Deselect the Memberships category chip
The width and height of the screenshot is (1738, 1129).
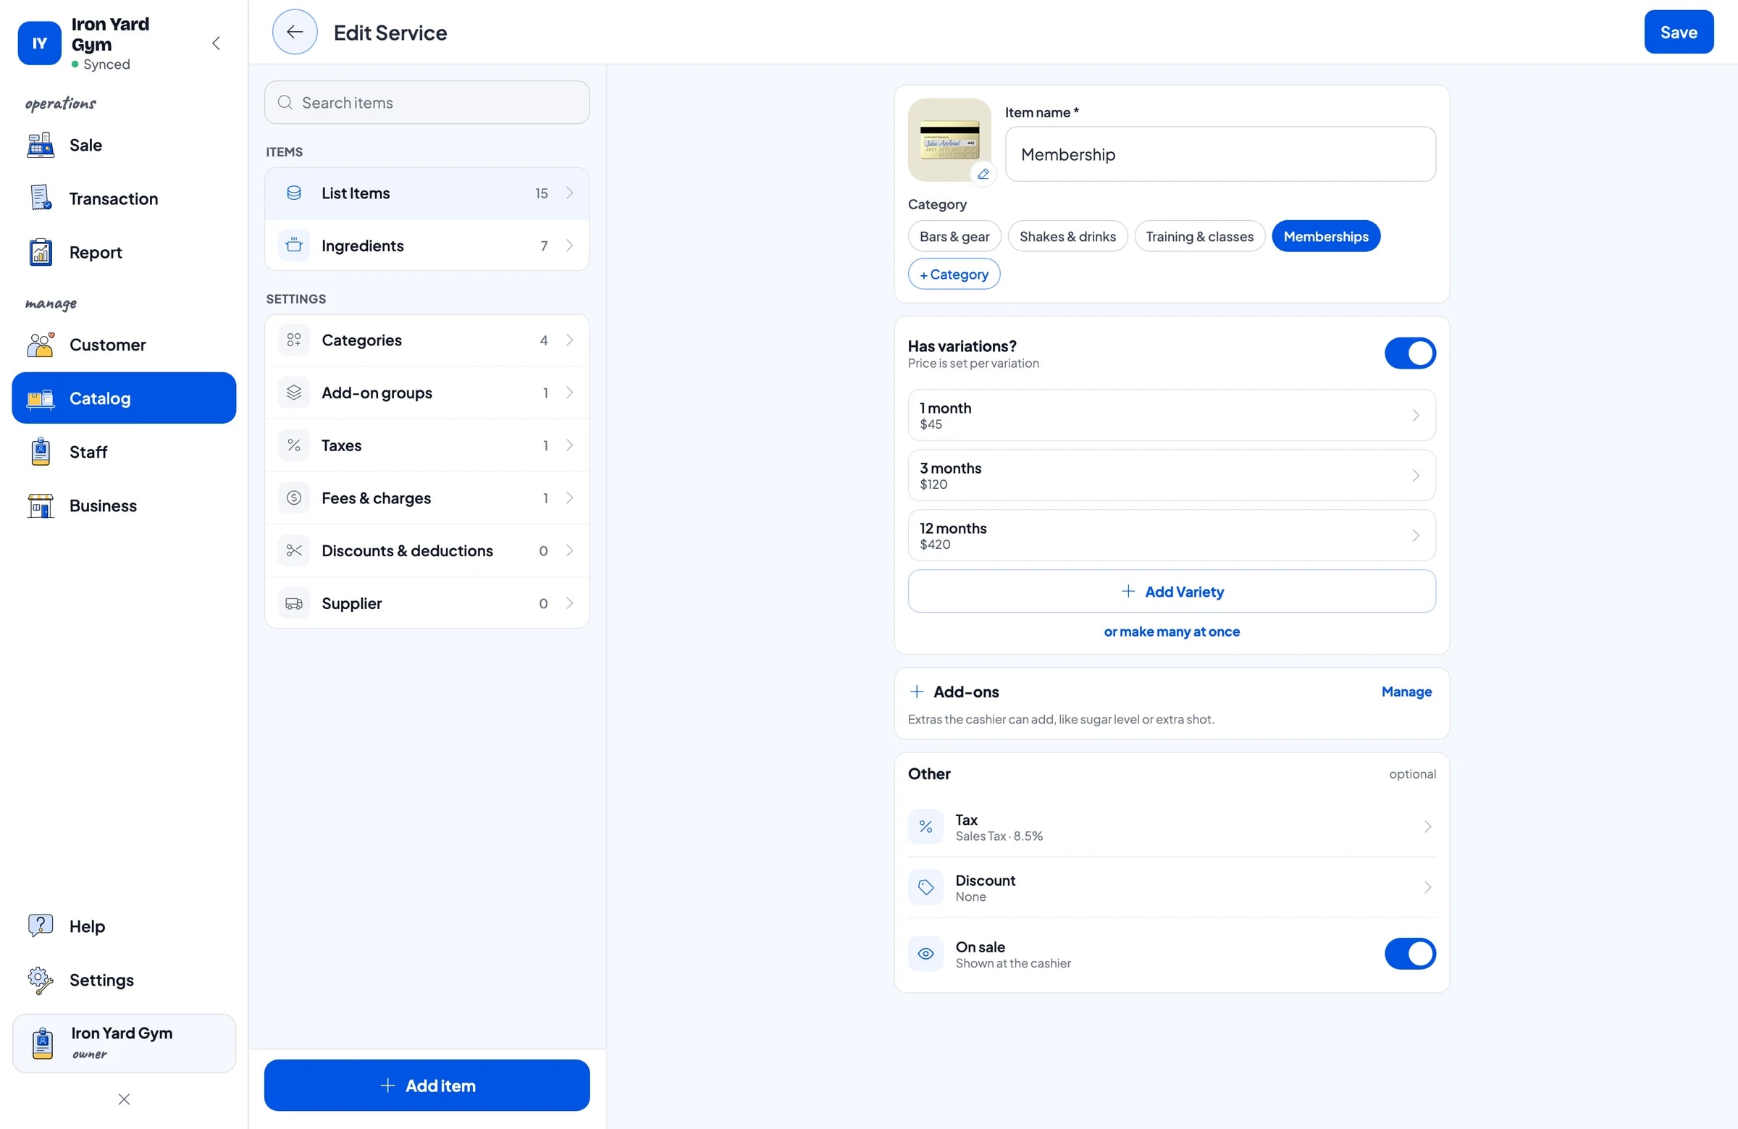coord(1325,236)
